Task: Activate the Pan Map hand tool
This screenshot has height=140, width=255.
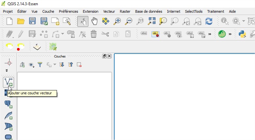Action: pyautogui.click(x=94, y=21)
